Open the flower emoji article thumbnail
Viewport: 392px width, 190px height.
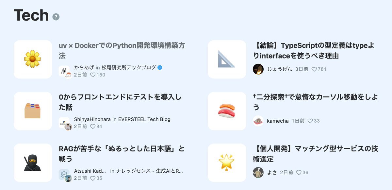coord(33,59)
